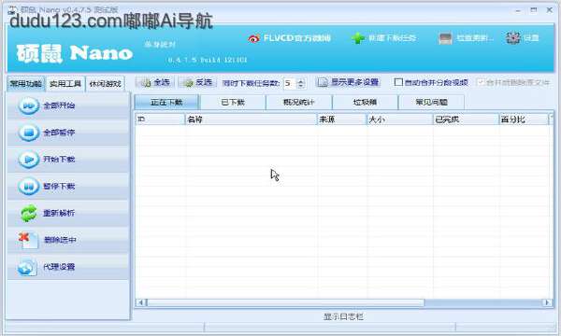Click the 全部暂停 pause-all icon
Viewport: 561px width, 336px height.
(29, 133)
